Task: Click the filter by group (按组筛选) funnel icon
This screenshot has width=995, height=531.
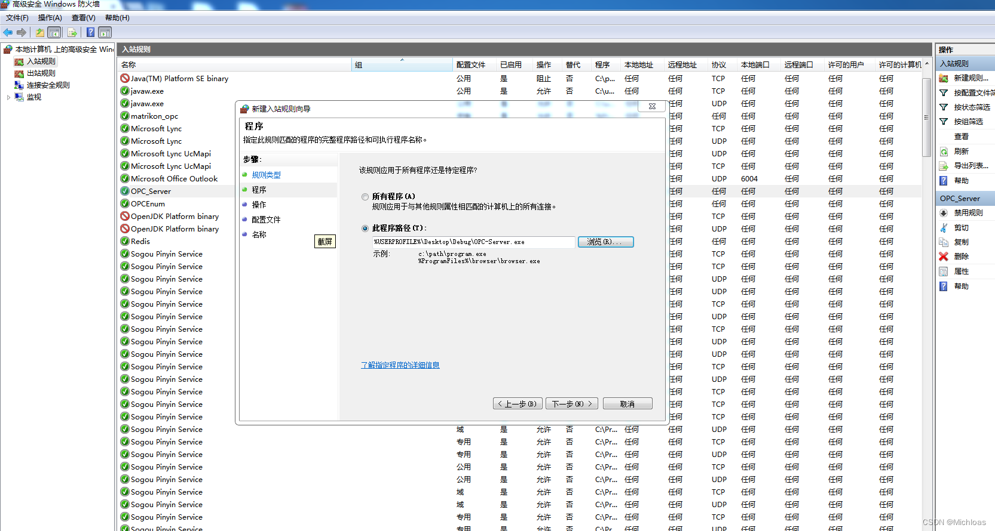Action: coord(944,122)
